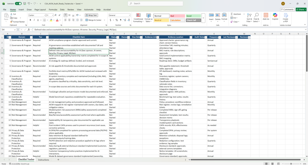Toggle underline formatting

[38, 20]
